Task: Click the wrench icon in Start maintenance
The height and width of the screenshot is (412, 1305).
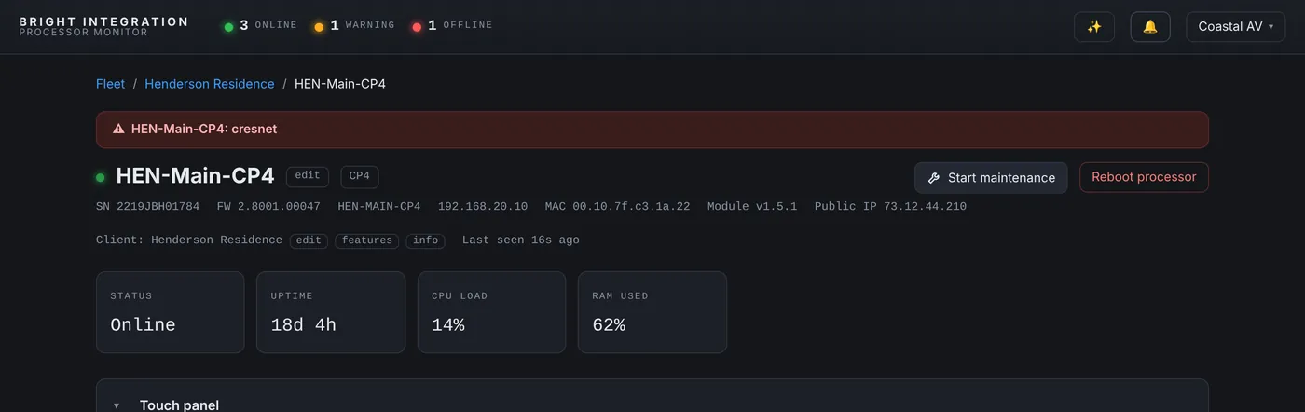Action: point(934,178)
